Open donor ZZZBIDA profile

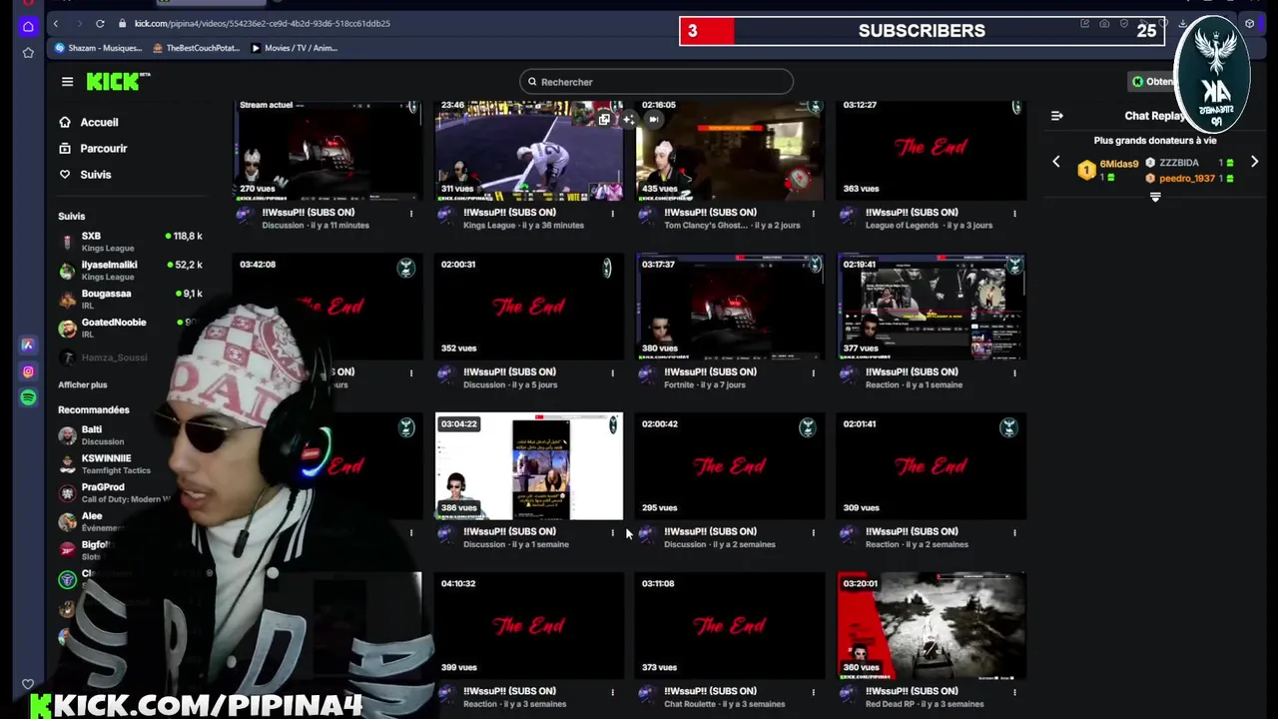[x=1178, y=163]
